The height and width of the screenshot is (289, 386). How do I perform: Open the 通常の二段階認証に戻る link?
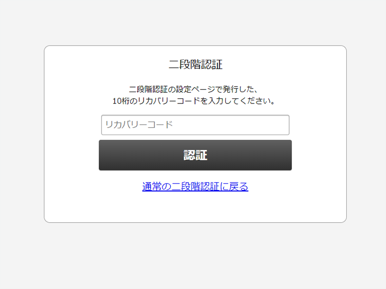195,187
